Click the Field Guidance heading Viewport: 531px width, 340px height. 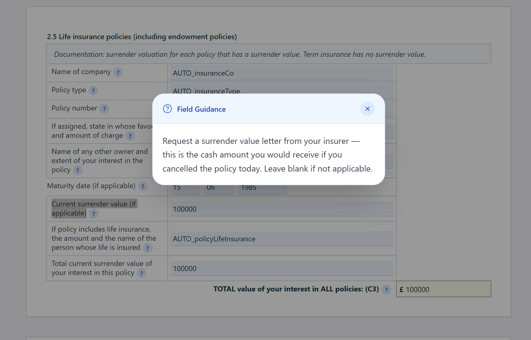(201, 109)
